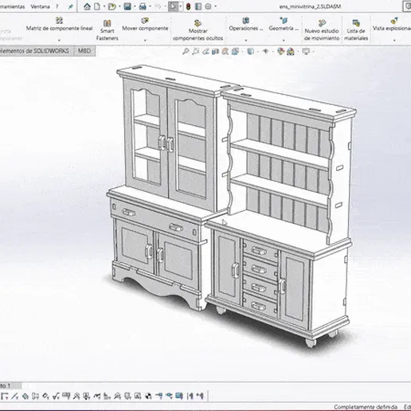Open the ? help menu
The width and height of the screenshot is (411, 411).
click(x=57, y=6)
